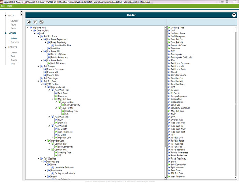The width and height of the screenshot is (239, 183).
Task: Click the ESA icon in right list
Action: point(169,60)
